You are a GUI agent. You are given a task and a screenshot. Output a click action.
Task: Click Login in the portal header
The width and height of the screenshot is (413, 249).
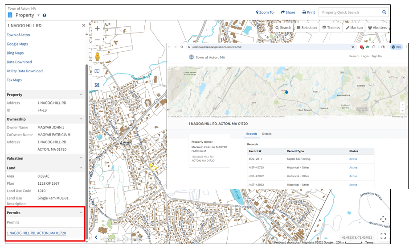point(365,56)
